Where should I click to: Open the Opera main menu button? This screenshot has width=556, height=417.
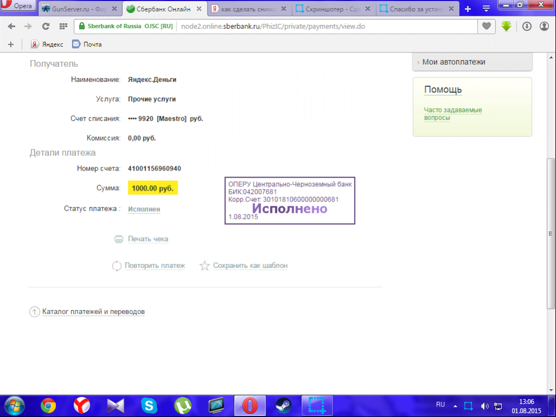[x=18, y=7]
